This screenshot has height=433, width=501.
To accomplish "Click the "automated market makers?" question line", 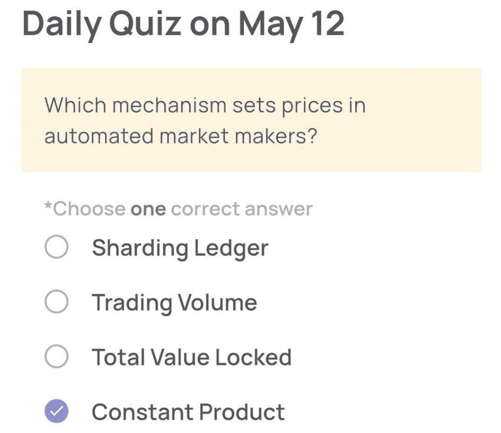I will click(180, 136).
